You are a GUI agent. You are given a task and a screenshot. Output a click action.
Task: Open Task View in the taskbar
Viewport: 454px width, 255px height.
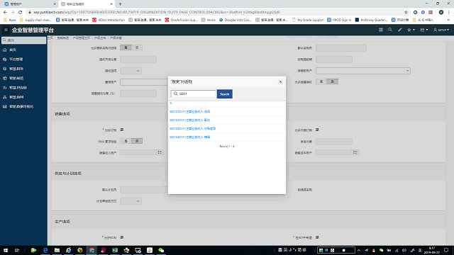pos(17,250)
